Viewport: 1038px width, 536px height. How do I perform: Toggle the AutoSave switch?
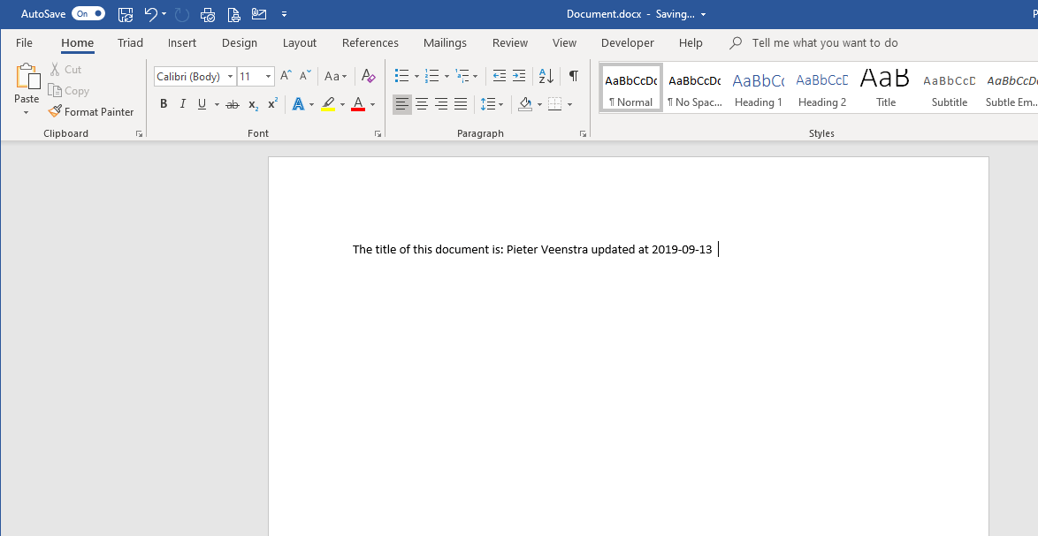pyautogui.click(x=88, y=14)
